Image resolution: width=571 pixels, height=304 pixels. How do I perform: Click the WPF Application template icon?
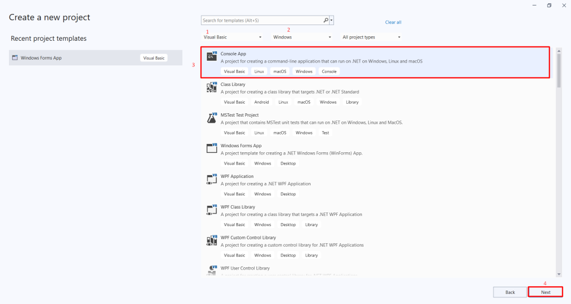212,178
